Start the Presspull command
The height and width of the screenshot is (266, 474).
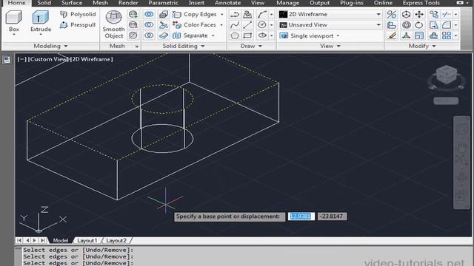coord(78,24)
